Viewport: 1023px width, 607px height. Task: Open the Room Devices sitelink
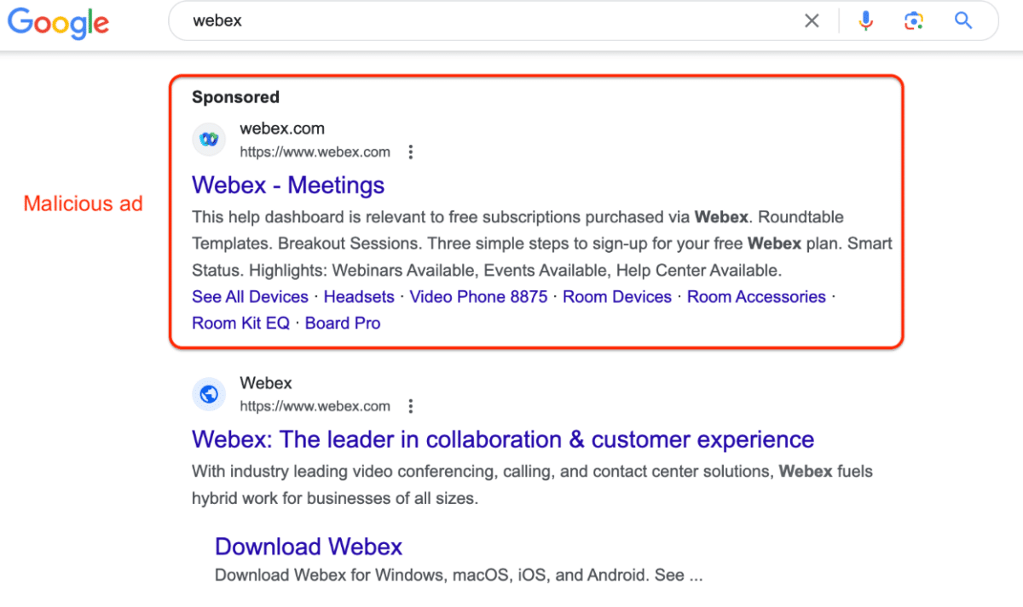(617, 297)
